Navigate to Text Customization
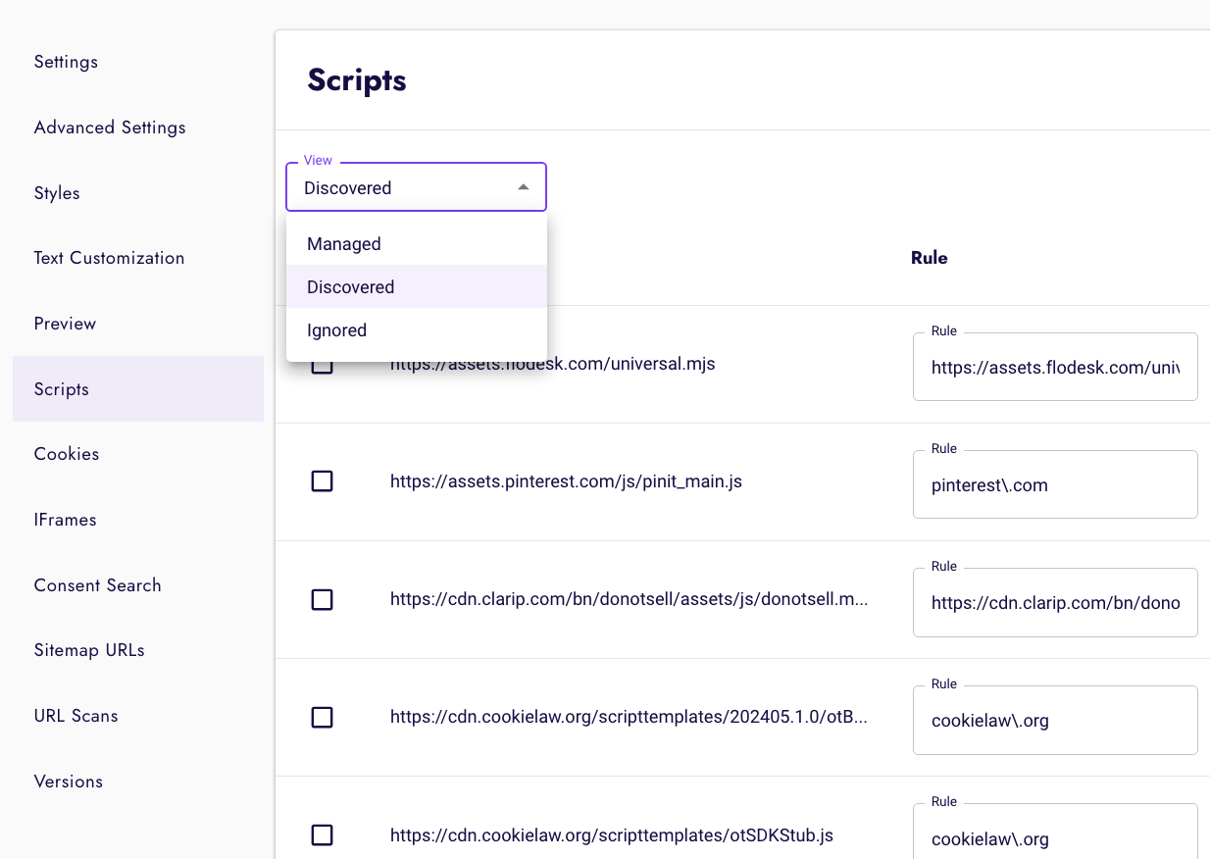The width and height of the screenshot is (1210, 859). tap(109, 258)
